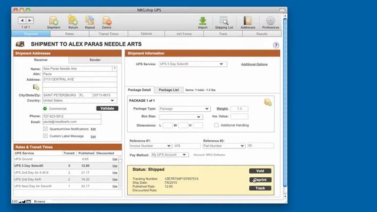Screen dimensions: 377x212
Task: Switch to the Options tab
Action: pos(146,34)
